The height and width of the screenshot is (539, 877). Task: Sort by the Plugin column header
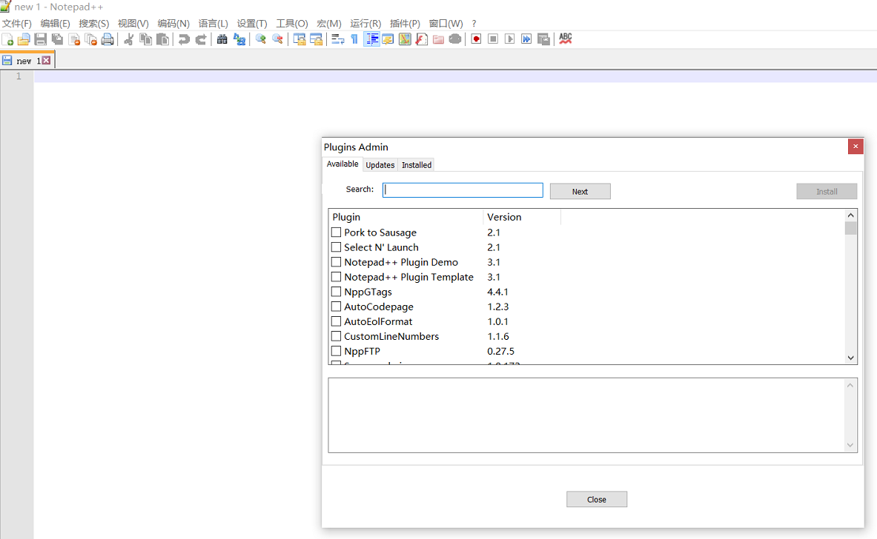coord(406,217)
